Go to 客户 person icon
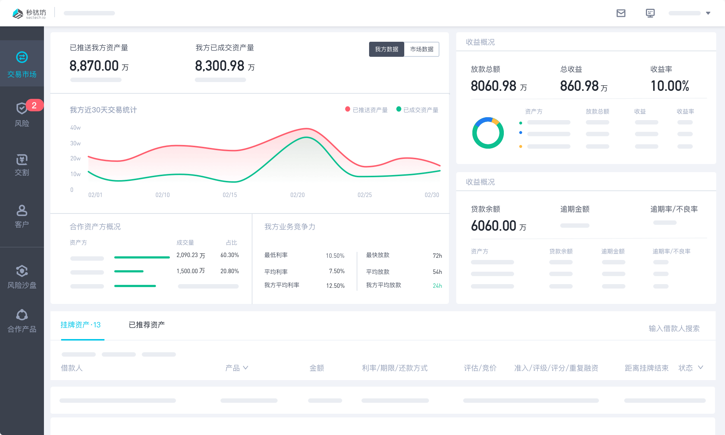This screenshot has height=435, width=725. pos(22,211)
